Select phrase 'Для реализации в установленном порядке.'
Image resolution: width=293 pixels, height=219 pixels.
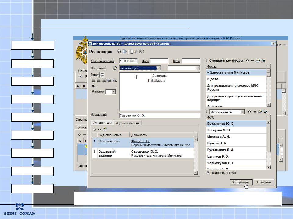pyautogui.click(x=236, y=98)
